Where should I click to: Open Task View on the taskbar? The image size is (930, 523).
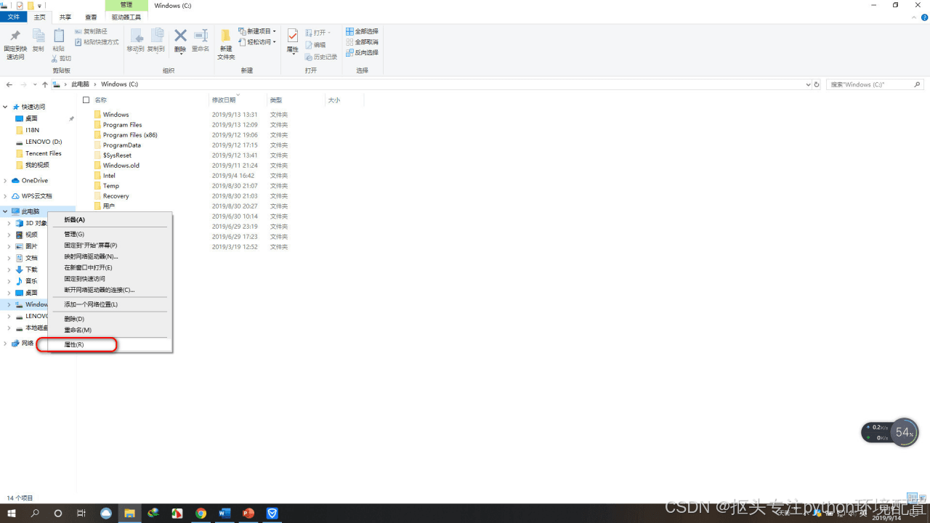[81, 513]
